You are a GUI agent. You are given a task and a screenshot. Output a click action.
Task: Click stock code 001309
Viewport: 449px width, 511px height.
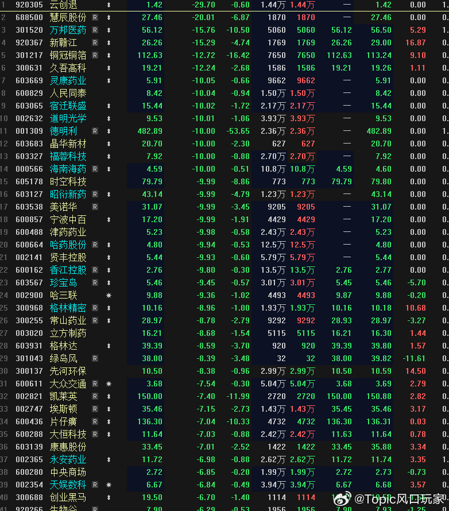[x=29, y=131]
